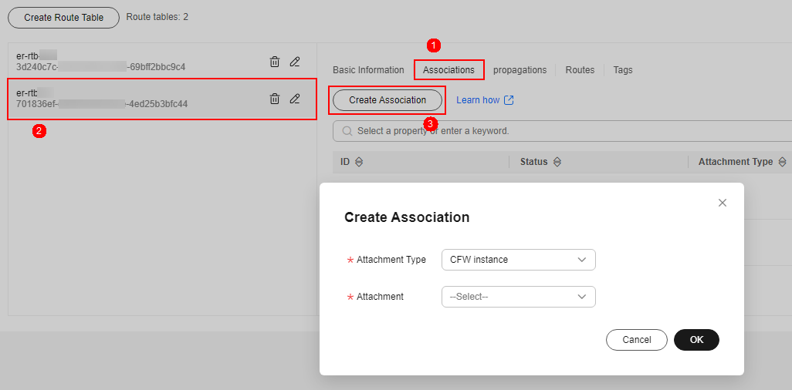This screenshot has width=792, height=390.
Task: Sort by Attachment Type column
Action: tap(782, 163)
